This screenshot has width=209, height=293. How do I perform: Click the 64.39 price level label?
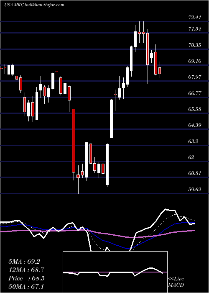tap(195, 125)
